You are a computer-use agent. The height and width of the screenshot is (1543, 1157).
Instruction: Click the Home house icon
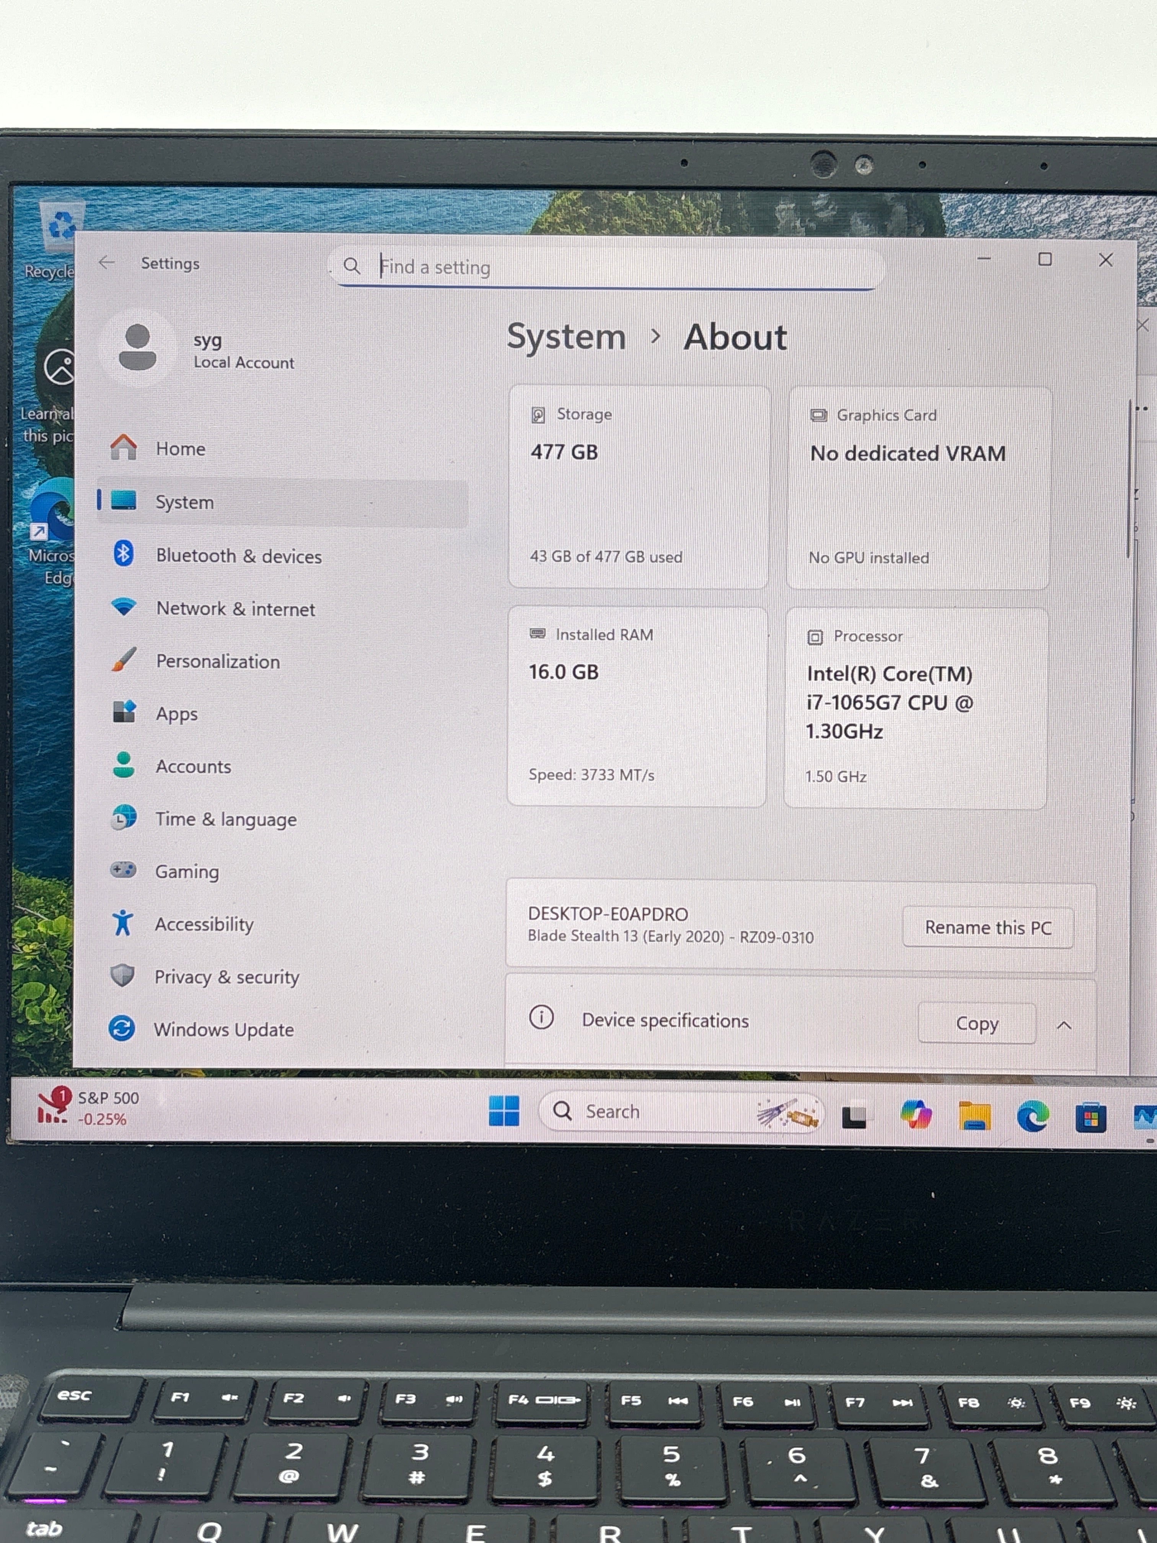[124, 447]
